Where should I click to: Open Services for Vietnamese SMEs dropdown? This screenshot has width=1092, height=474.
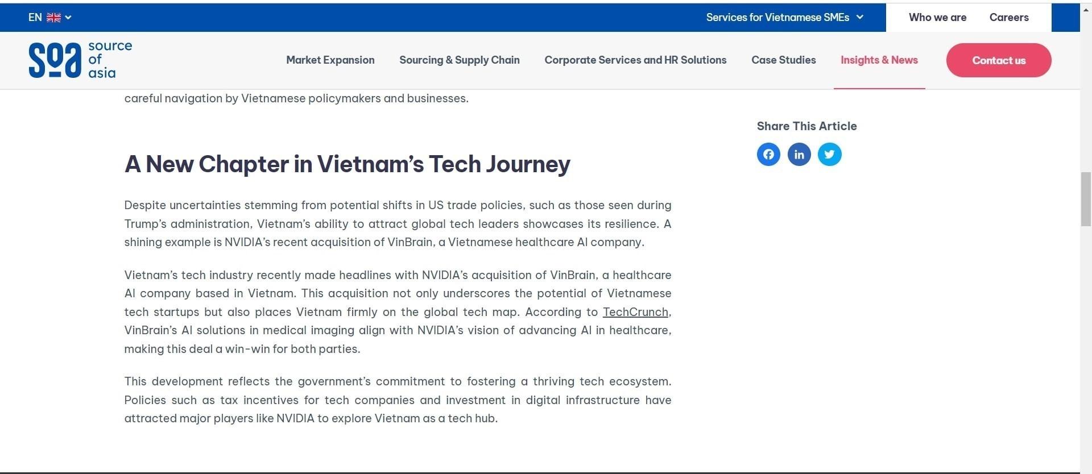tap(777, 18)
